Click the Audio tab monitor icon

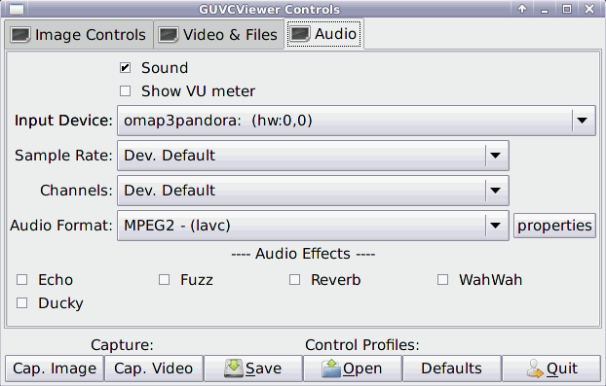pos(300,34)
